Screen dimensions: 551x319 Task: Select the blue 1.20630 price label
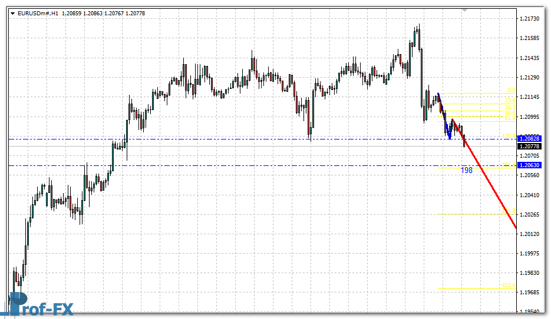coord(530,165)
